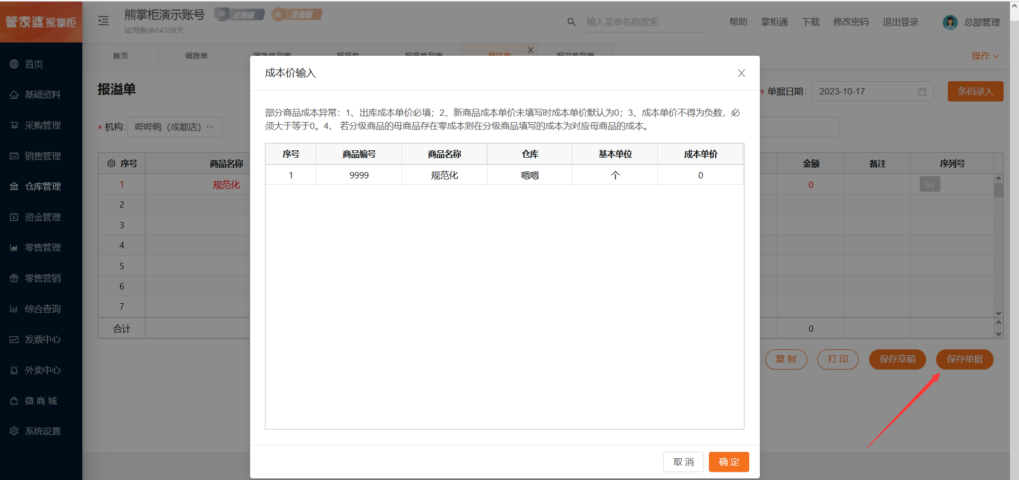Screen dimensions: 1019x480
Task: Focus the menu name search field
Action: [x=646, y=22]
